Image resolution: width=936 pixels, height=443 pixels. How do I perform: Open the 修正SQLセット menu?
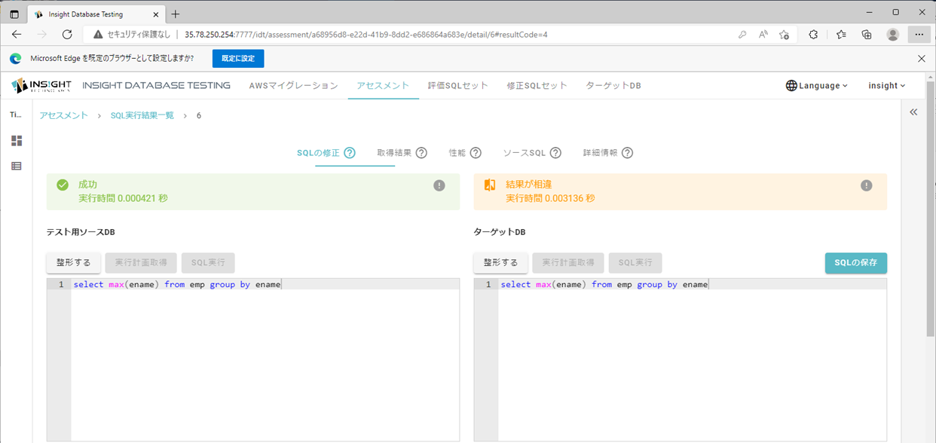coord(537,86)
